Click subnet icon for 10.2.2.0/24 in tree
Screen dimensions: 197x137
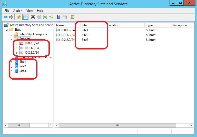pos(21,53)
